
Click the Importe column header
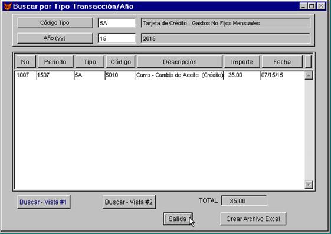[242, 62]
